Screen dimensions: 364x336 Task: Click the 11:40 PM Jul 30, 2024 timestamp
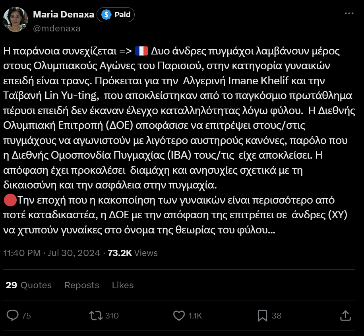click(52, 253)
